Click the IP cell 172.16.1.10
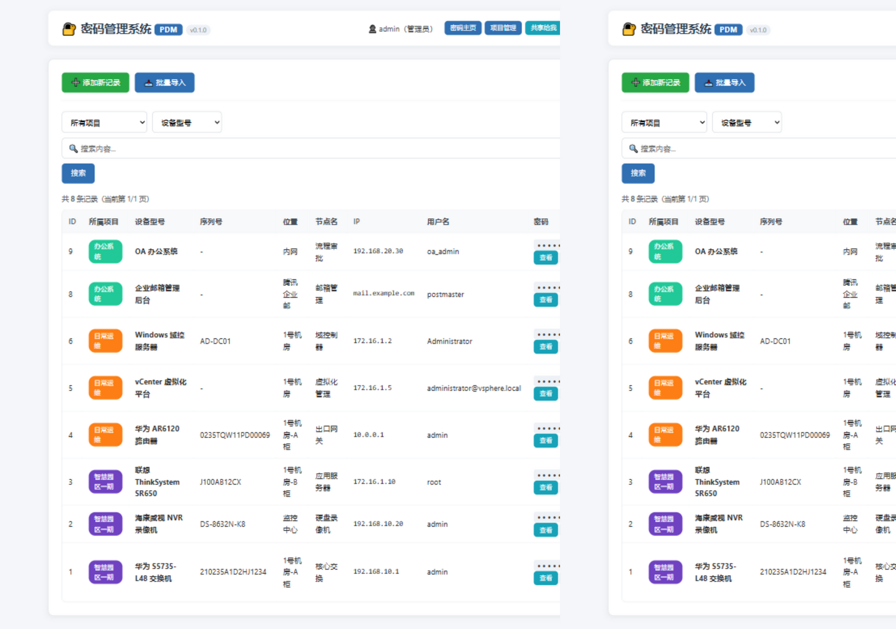896x629 pixels. tap(374, 482)
